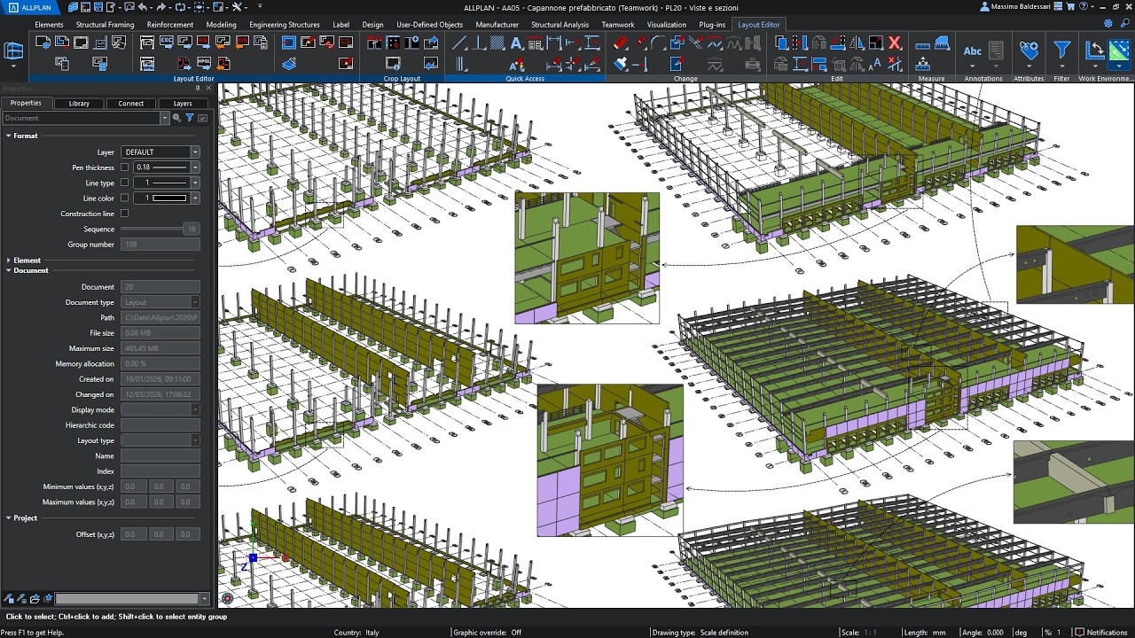Switch to the Layers palette tab
1135x638 pixels.
coord(183,103)
